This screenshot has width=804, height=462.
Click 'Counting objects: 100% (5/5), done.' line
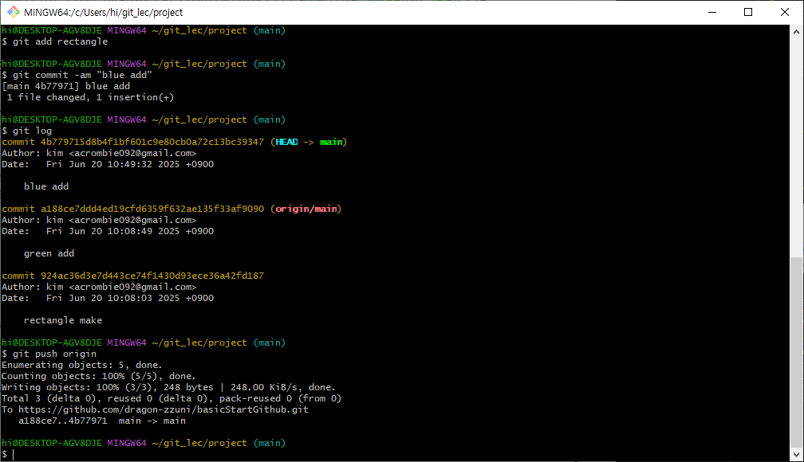99,376
